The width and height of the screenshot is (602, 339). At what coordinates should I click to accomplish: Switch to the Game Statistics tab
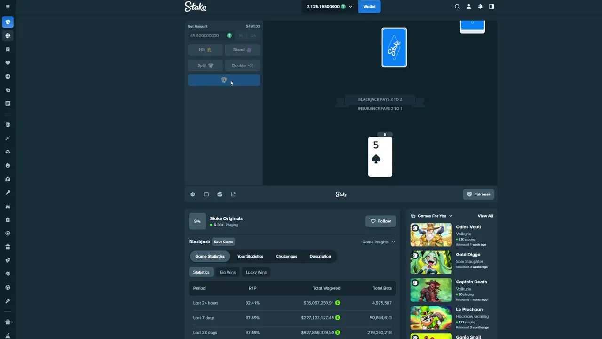[x=210, y=257]
